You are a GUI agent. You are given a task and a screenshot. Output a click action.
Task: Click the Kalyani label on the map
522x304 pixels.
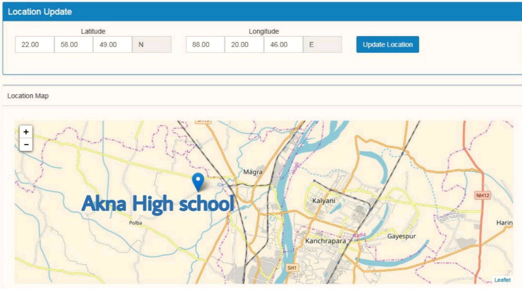pos(323,201)
